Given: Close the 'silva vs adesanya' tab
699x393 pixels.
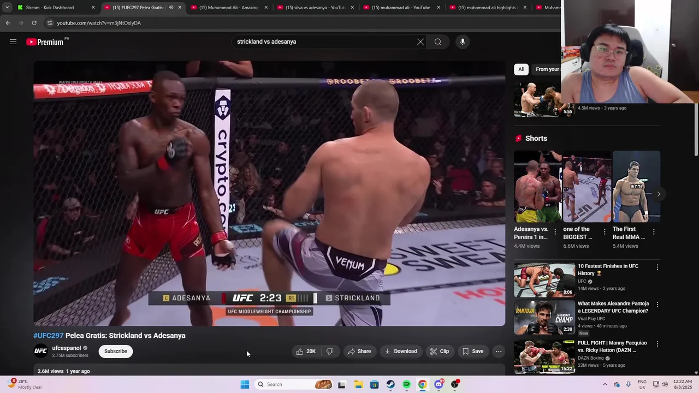Looking at the screenshot, I should pos(352,8).
